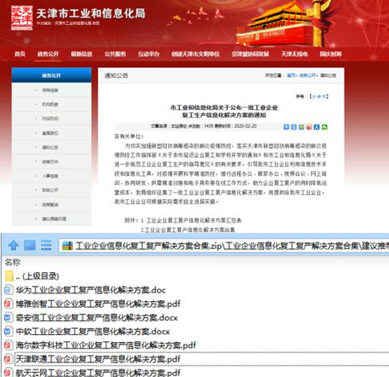
Task: Open 首页 in the top navigation bar
Action: [x=20, y=54]
